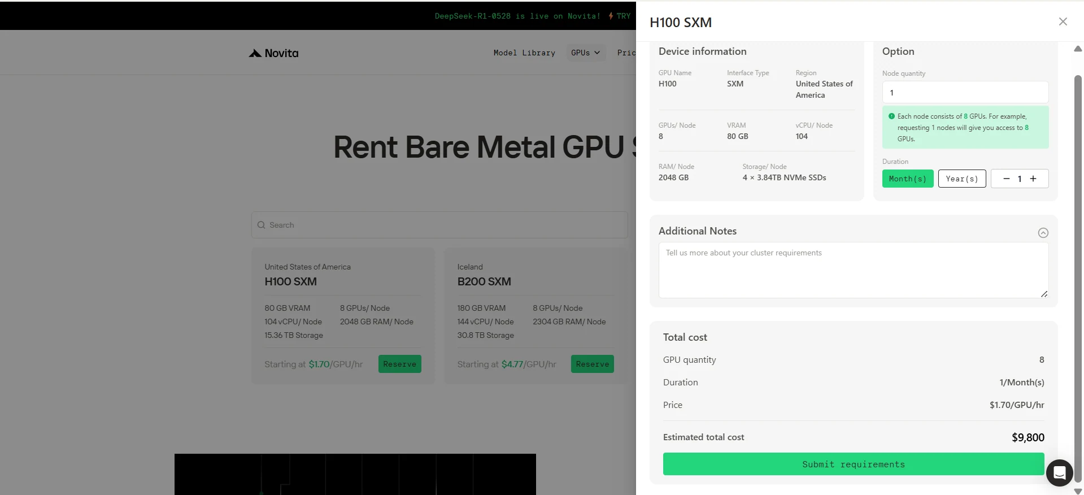
Task: Click the Additional Notes text area
Action: coord(854,270)
